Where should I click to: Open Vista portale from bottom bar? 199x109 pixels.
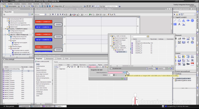[9, 106]
